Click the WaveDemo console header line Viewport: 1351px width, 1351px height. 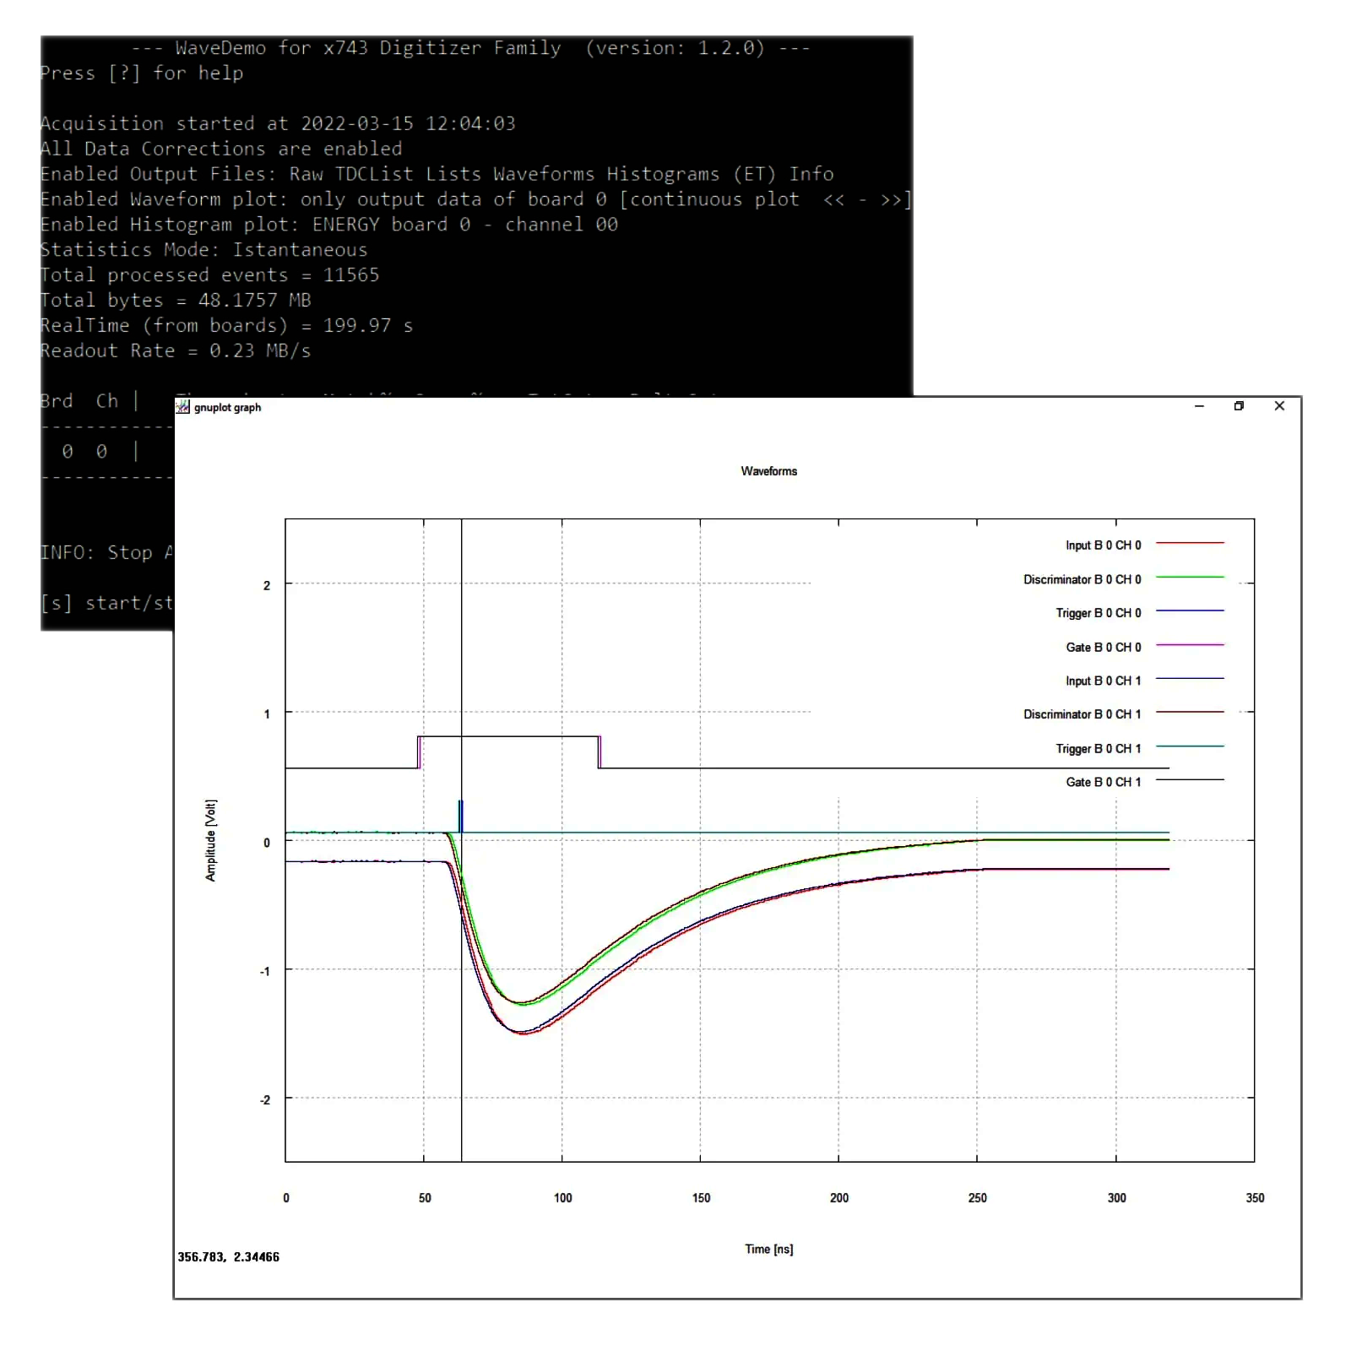(x=471, y=48)
